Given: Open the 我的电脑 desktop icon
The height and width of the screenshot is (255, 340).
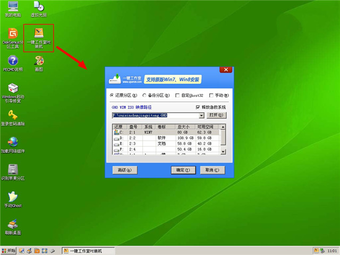Looking at the screenshot, I should pos(12,7).
